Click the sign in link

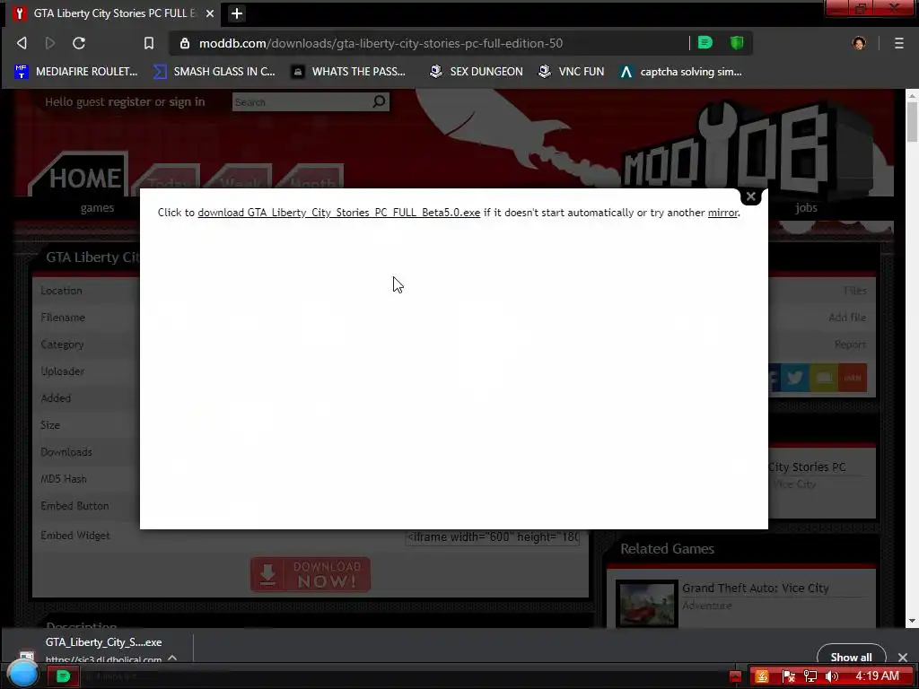(187, 102)
